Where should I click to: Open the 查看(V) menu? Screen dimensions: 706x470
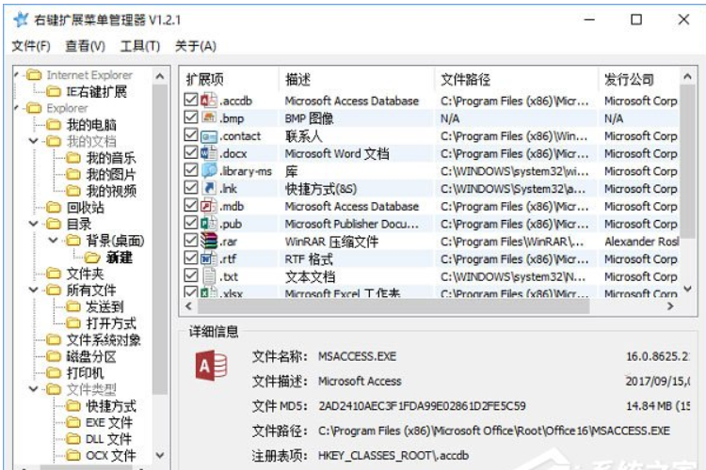[85, 46]
